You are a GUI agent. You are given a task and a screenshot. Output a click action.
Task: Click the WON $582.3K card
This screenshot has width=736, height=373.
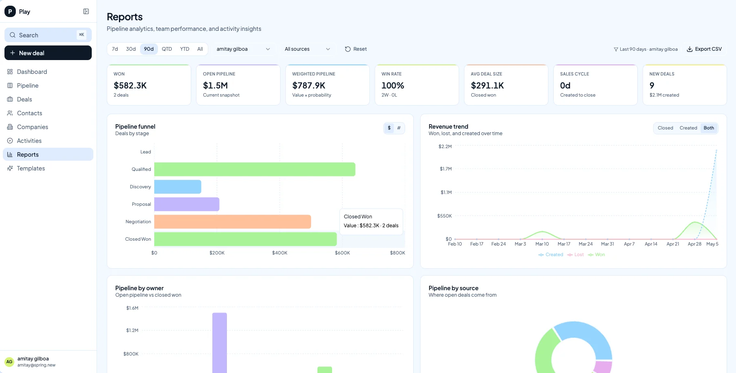pyautogui.click(x=149, y=85)
